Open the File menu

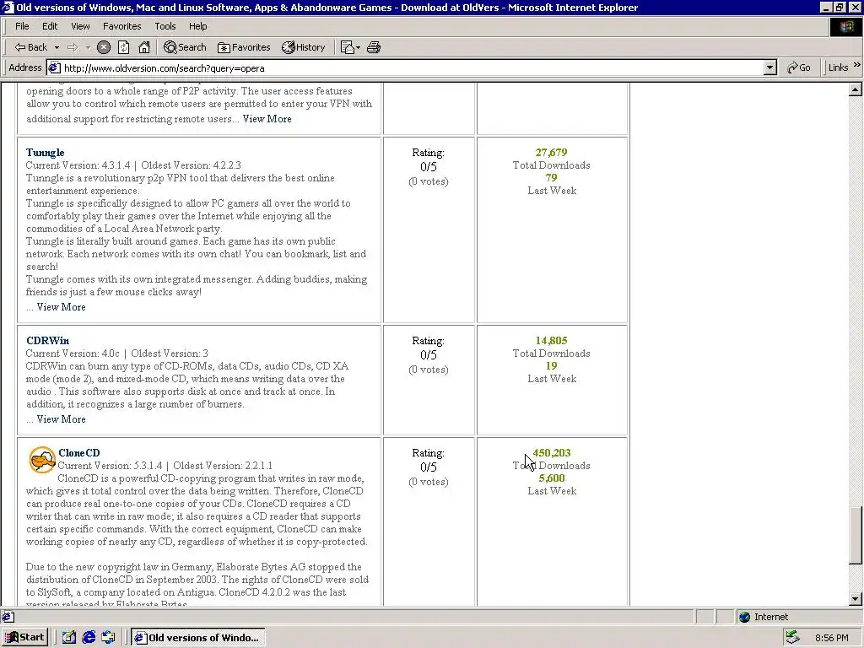pos(22,26)
